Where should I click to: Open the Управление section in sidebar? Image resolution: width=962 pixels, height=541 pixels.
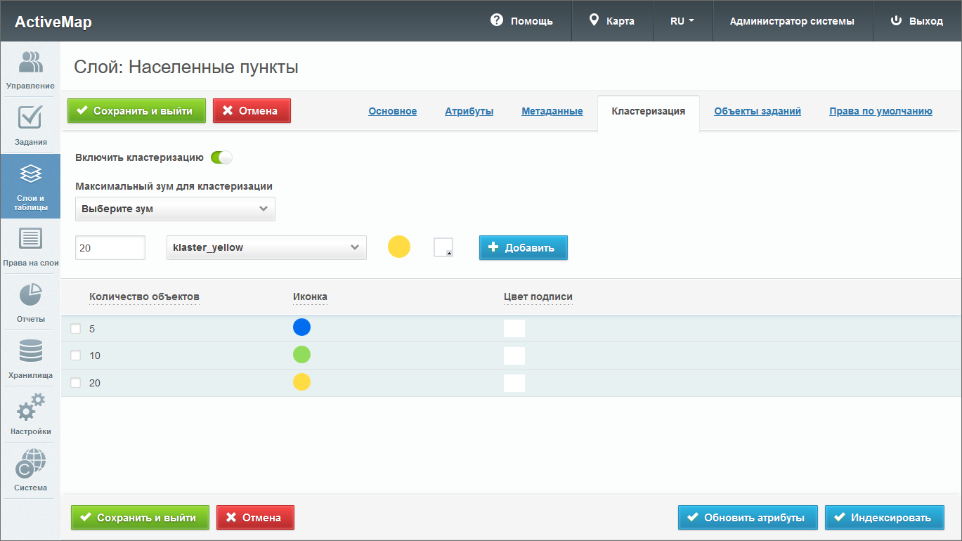pyautogui.click(x=30, y=69)
